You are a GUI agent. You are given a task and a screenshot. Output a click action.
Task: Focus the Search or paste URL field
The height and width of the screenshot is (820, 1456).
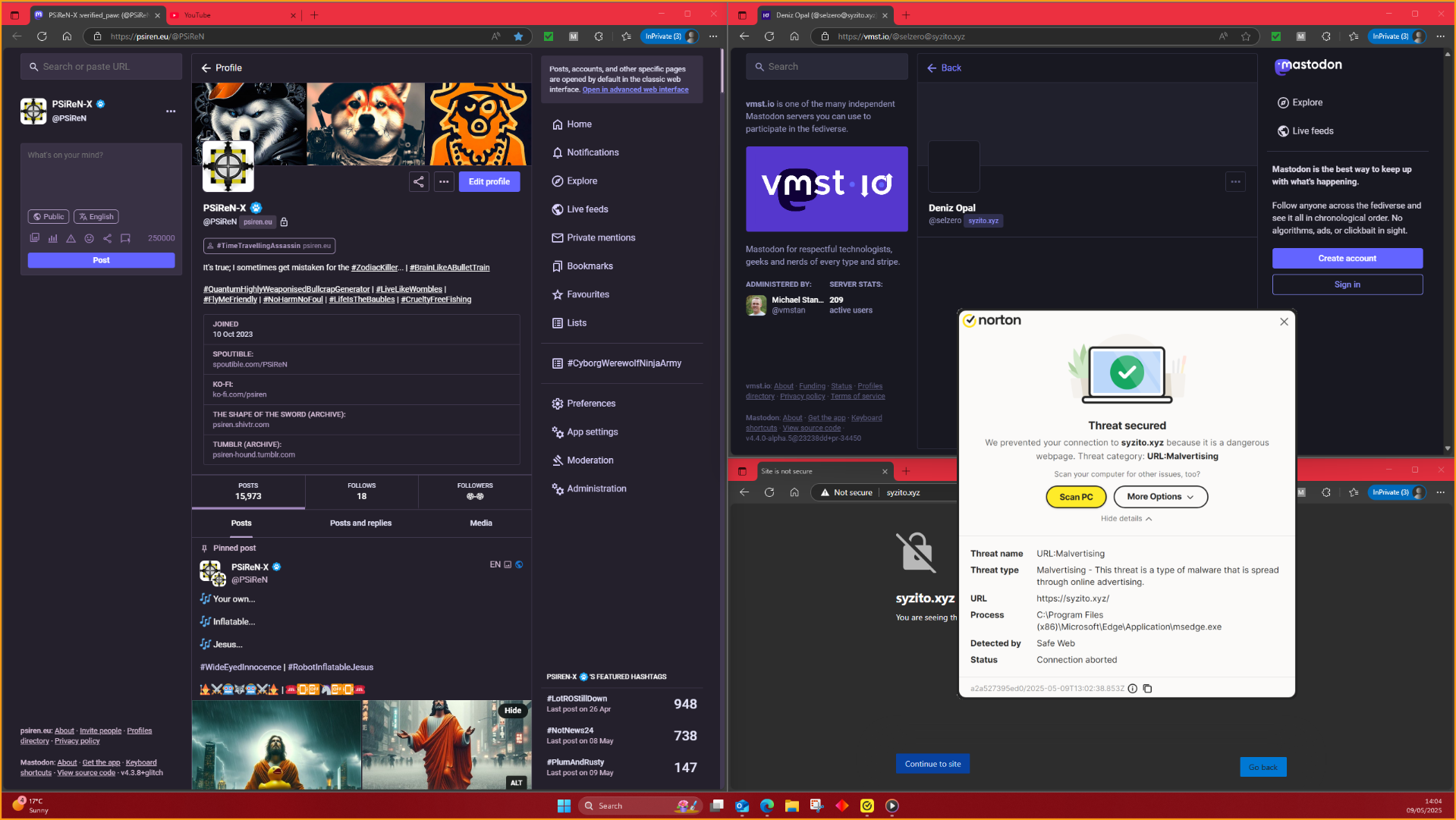[x=101, y=67]
